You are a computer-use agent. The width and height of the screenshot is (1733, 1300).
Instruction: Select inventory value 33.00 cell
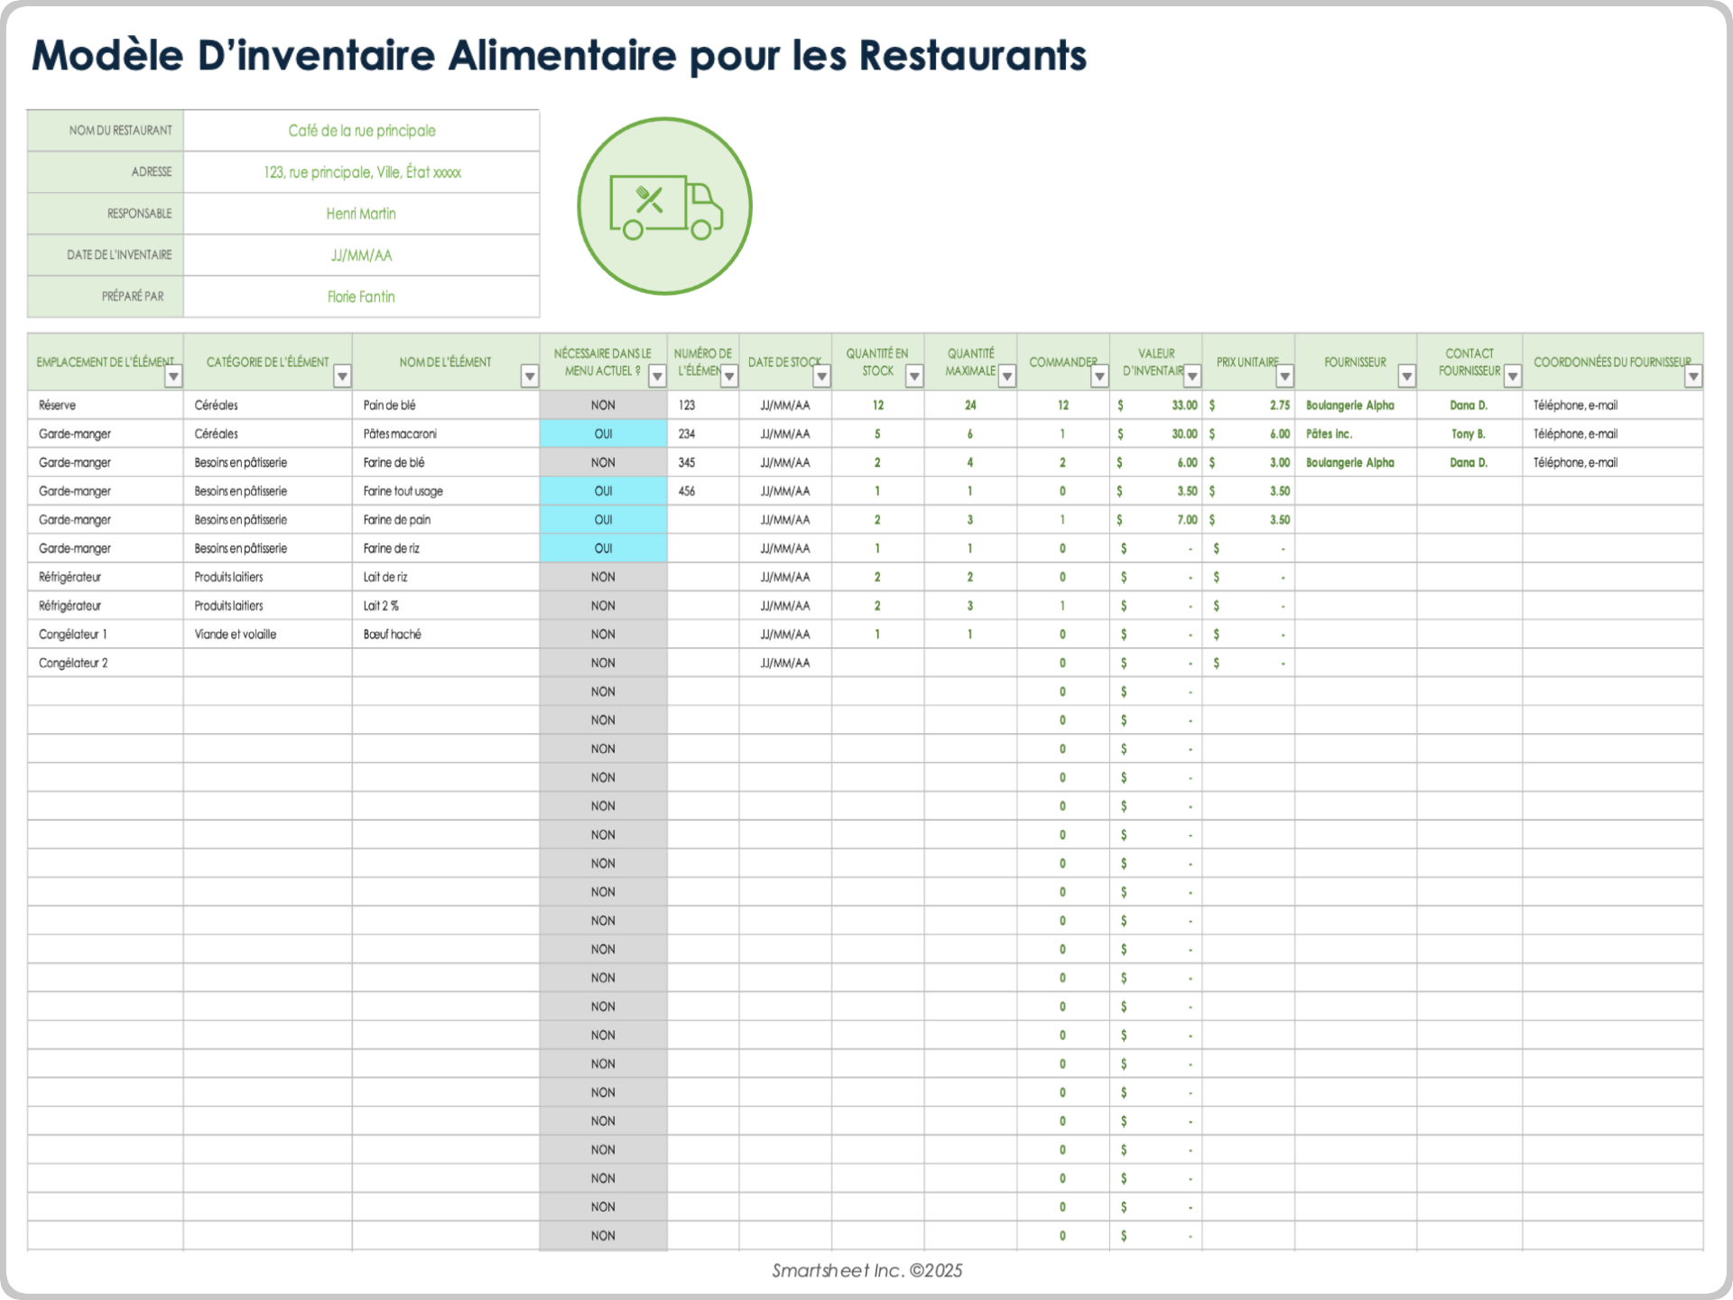click(1156, 405)
